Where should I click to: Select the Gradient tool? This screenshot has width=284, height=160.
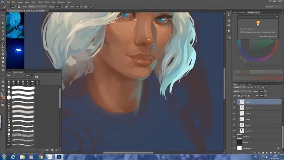click(3, 58)
